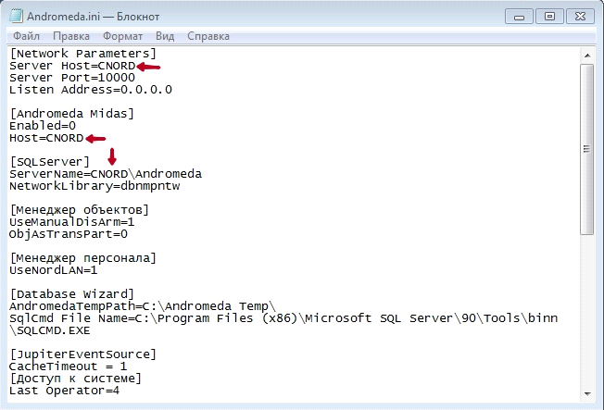Click the line ObjAsTransPart=0

tap(69, 234)
